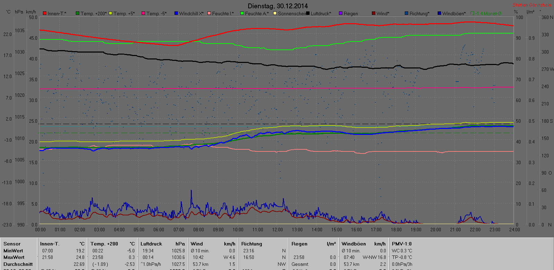
Task: Click the 180 S direction axis label
Action: point(547,121)
